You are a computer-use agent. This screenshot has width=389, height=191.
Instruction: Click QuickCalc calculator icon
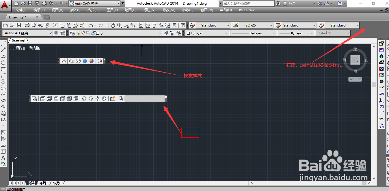(174, 25)
